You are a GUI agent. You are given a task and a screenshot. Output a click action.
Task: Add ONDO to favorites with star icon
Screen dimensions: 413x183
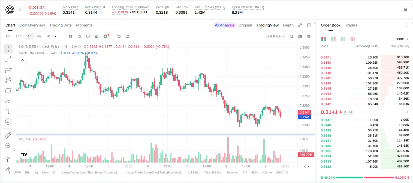(20, 10)
